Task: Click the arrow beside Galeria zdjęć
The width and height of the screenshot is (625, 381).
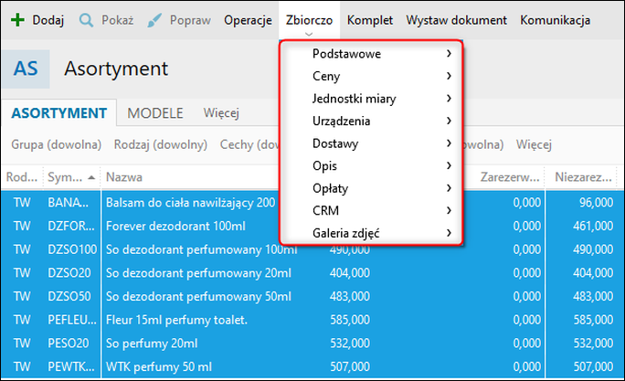Action: pyautogui.click(x=449, y=232)
